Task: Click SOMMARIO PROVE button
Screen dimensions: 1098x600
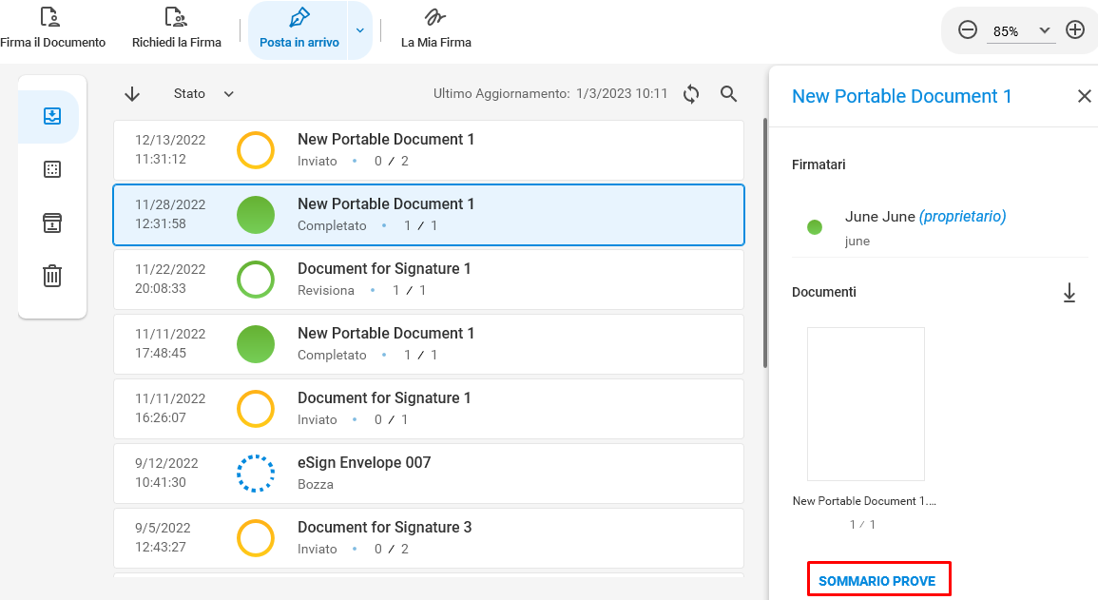Action: tap(878, 580)
